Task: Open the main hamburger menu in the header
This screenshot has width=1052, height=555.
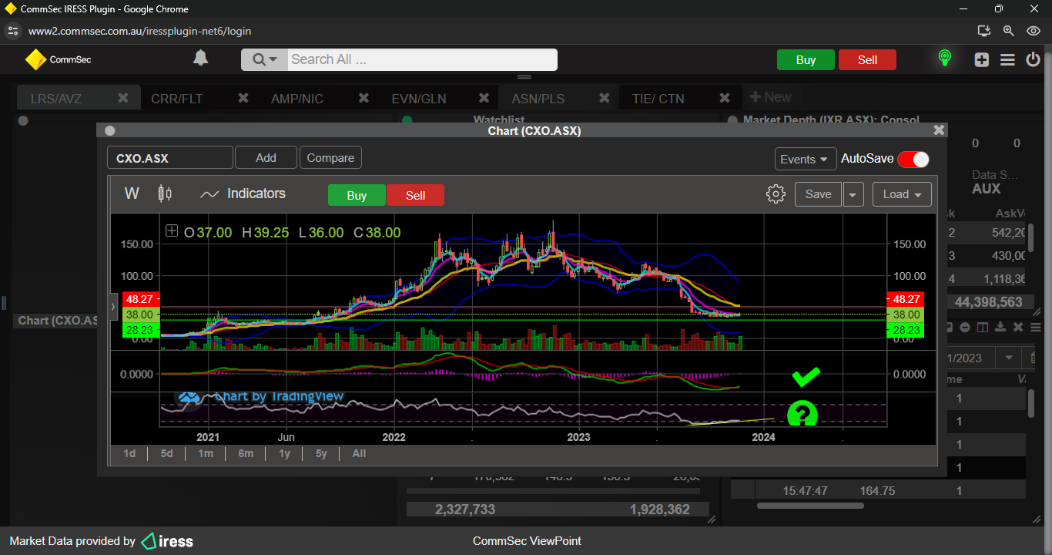Action: (1007, 59)
